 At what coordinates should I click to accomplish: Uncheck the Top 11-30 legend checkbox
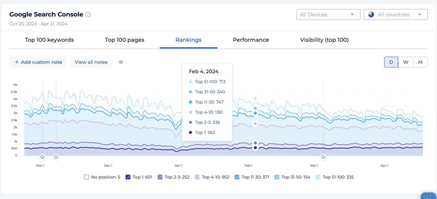point(237,177)
